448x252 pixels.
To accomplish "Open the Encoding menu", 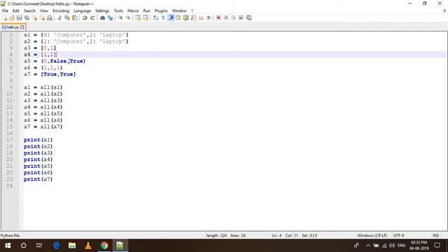I will (x=61, y=10).
